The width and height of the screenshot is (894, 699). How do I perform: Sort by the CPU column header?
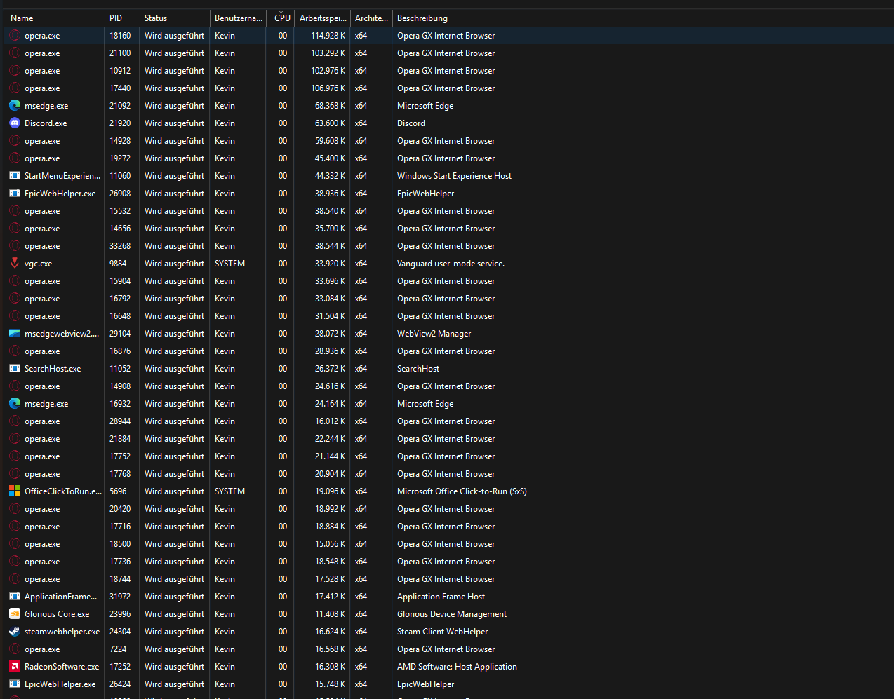(x=282, y=18)
